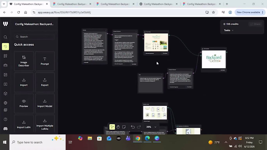Add a Prompt node from Quick access

(x=45, y=61)
